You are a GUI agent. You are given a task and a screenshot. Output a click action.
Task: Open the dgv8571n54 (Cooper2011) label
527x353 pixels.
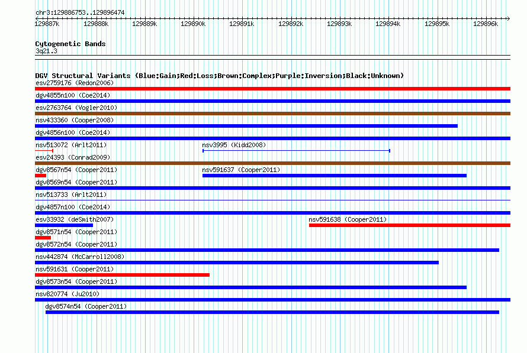click(x=76, y=232)
